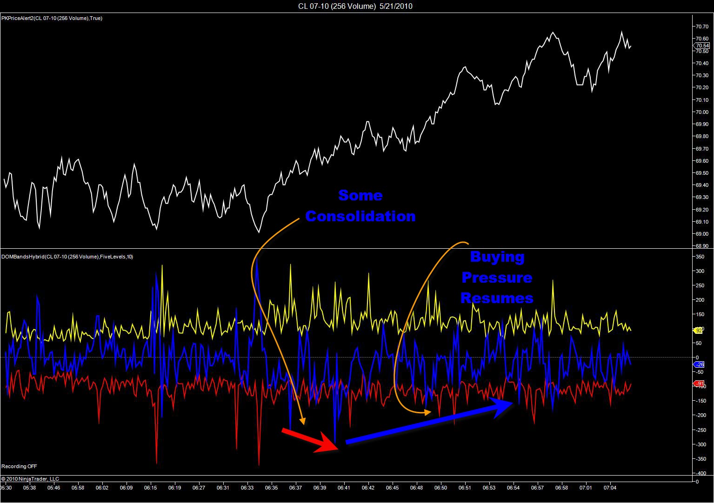714x503 pixels.
Task: Select the PKPriceAlert2 indicator label
Action: pos(52,18)
